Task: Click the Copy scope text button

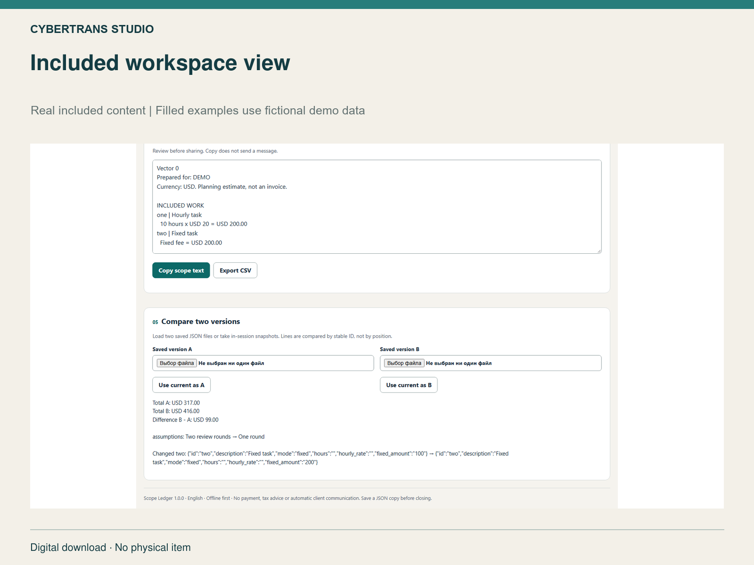Action: click(x=181, y=270)
